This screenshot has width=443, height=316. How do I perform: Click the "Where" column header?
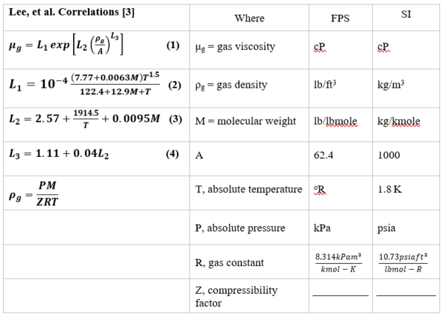click(249, 18)
